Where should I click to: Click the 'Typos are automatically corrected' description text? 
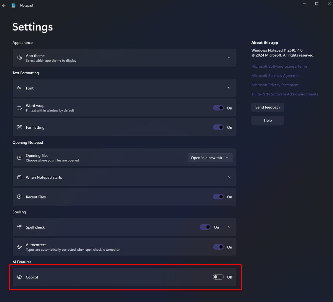click(x=73, y=250)
